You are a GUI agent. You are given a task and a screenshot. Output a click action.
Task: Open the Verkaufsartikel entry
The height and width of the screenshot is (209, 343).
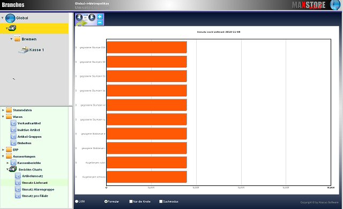click(x=29, y=123)
